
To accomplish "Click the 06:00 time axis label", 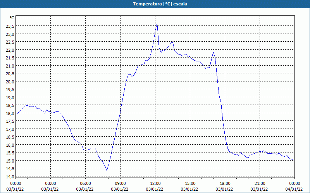I will coord(85,184).
